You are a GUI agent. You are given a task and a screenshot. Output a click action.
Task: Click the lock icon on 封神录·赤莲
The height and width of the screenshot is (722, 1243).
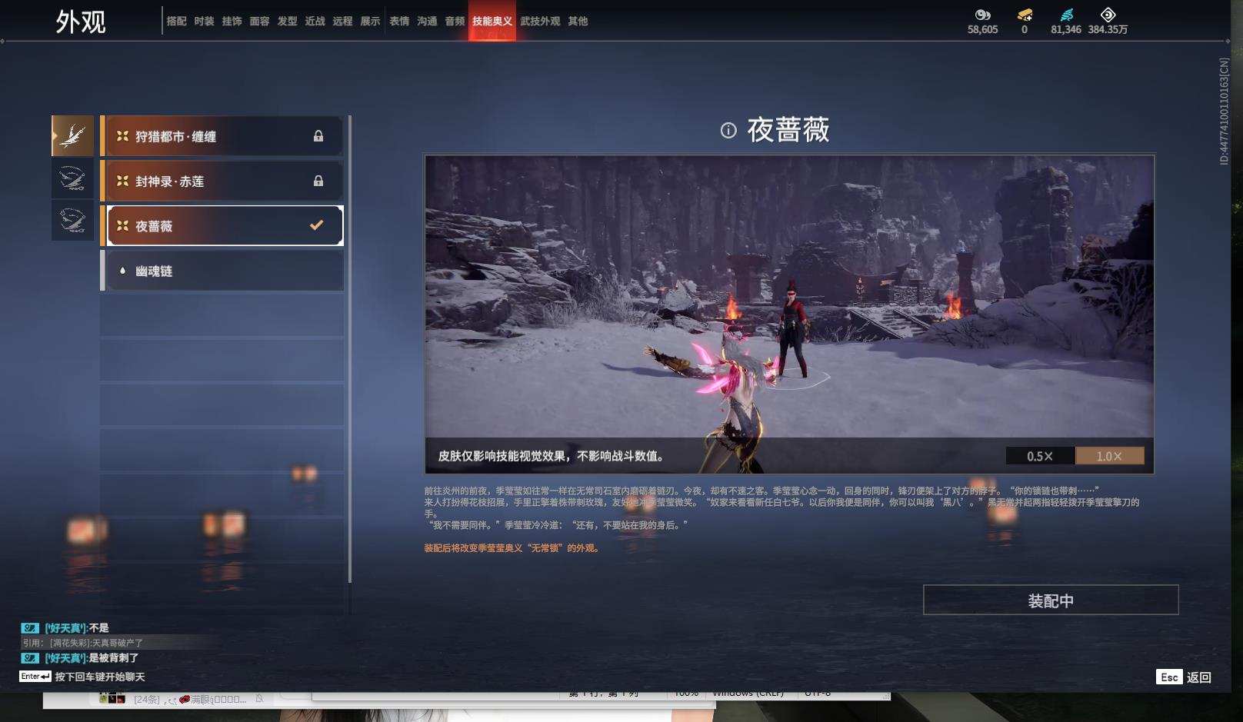tap(318, 181)
